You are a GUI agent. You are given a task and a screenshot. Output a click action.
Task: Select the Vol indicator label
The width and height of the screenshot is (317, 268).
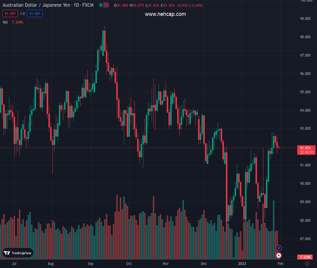coord(5,22)
